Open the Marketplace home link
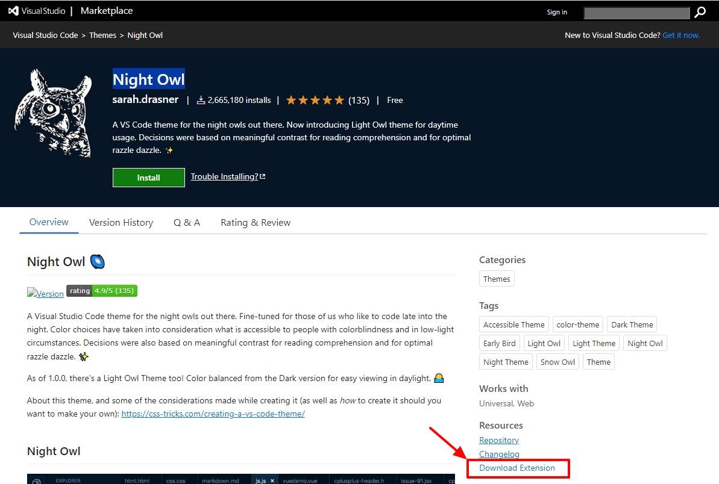 [x=107, y=10]
